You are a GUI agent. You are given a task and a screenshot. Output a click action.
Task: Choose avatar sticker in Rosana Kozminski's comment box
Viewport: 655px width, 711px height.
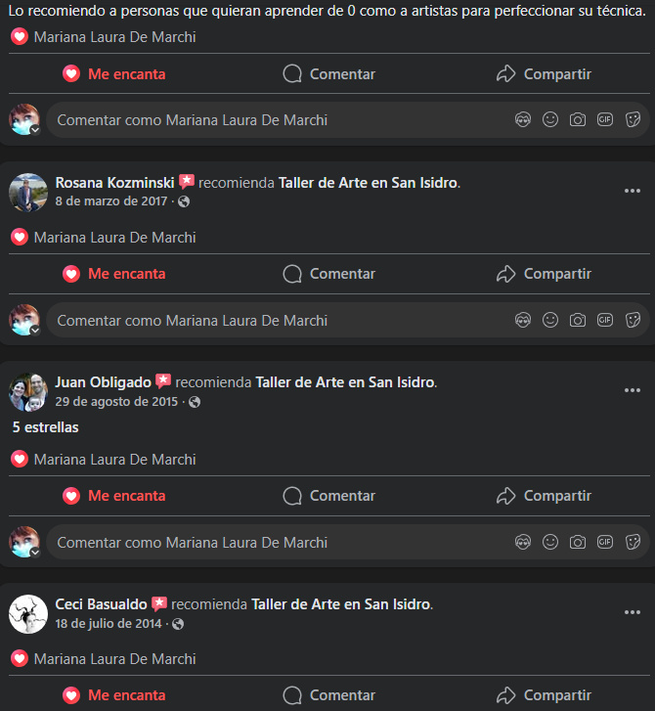523,320
